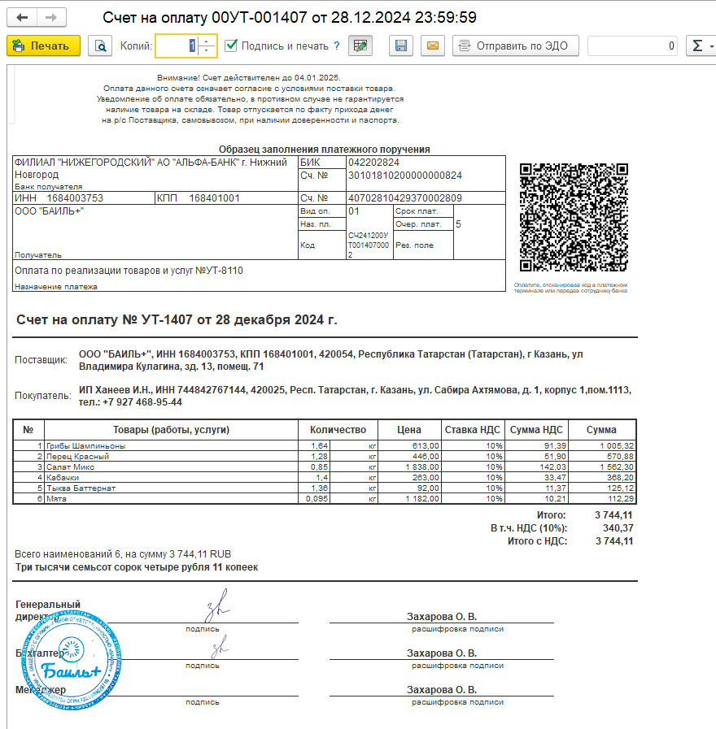Select quantity cell 0,095

click(x=314, y=498)
